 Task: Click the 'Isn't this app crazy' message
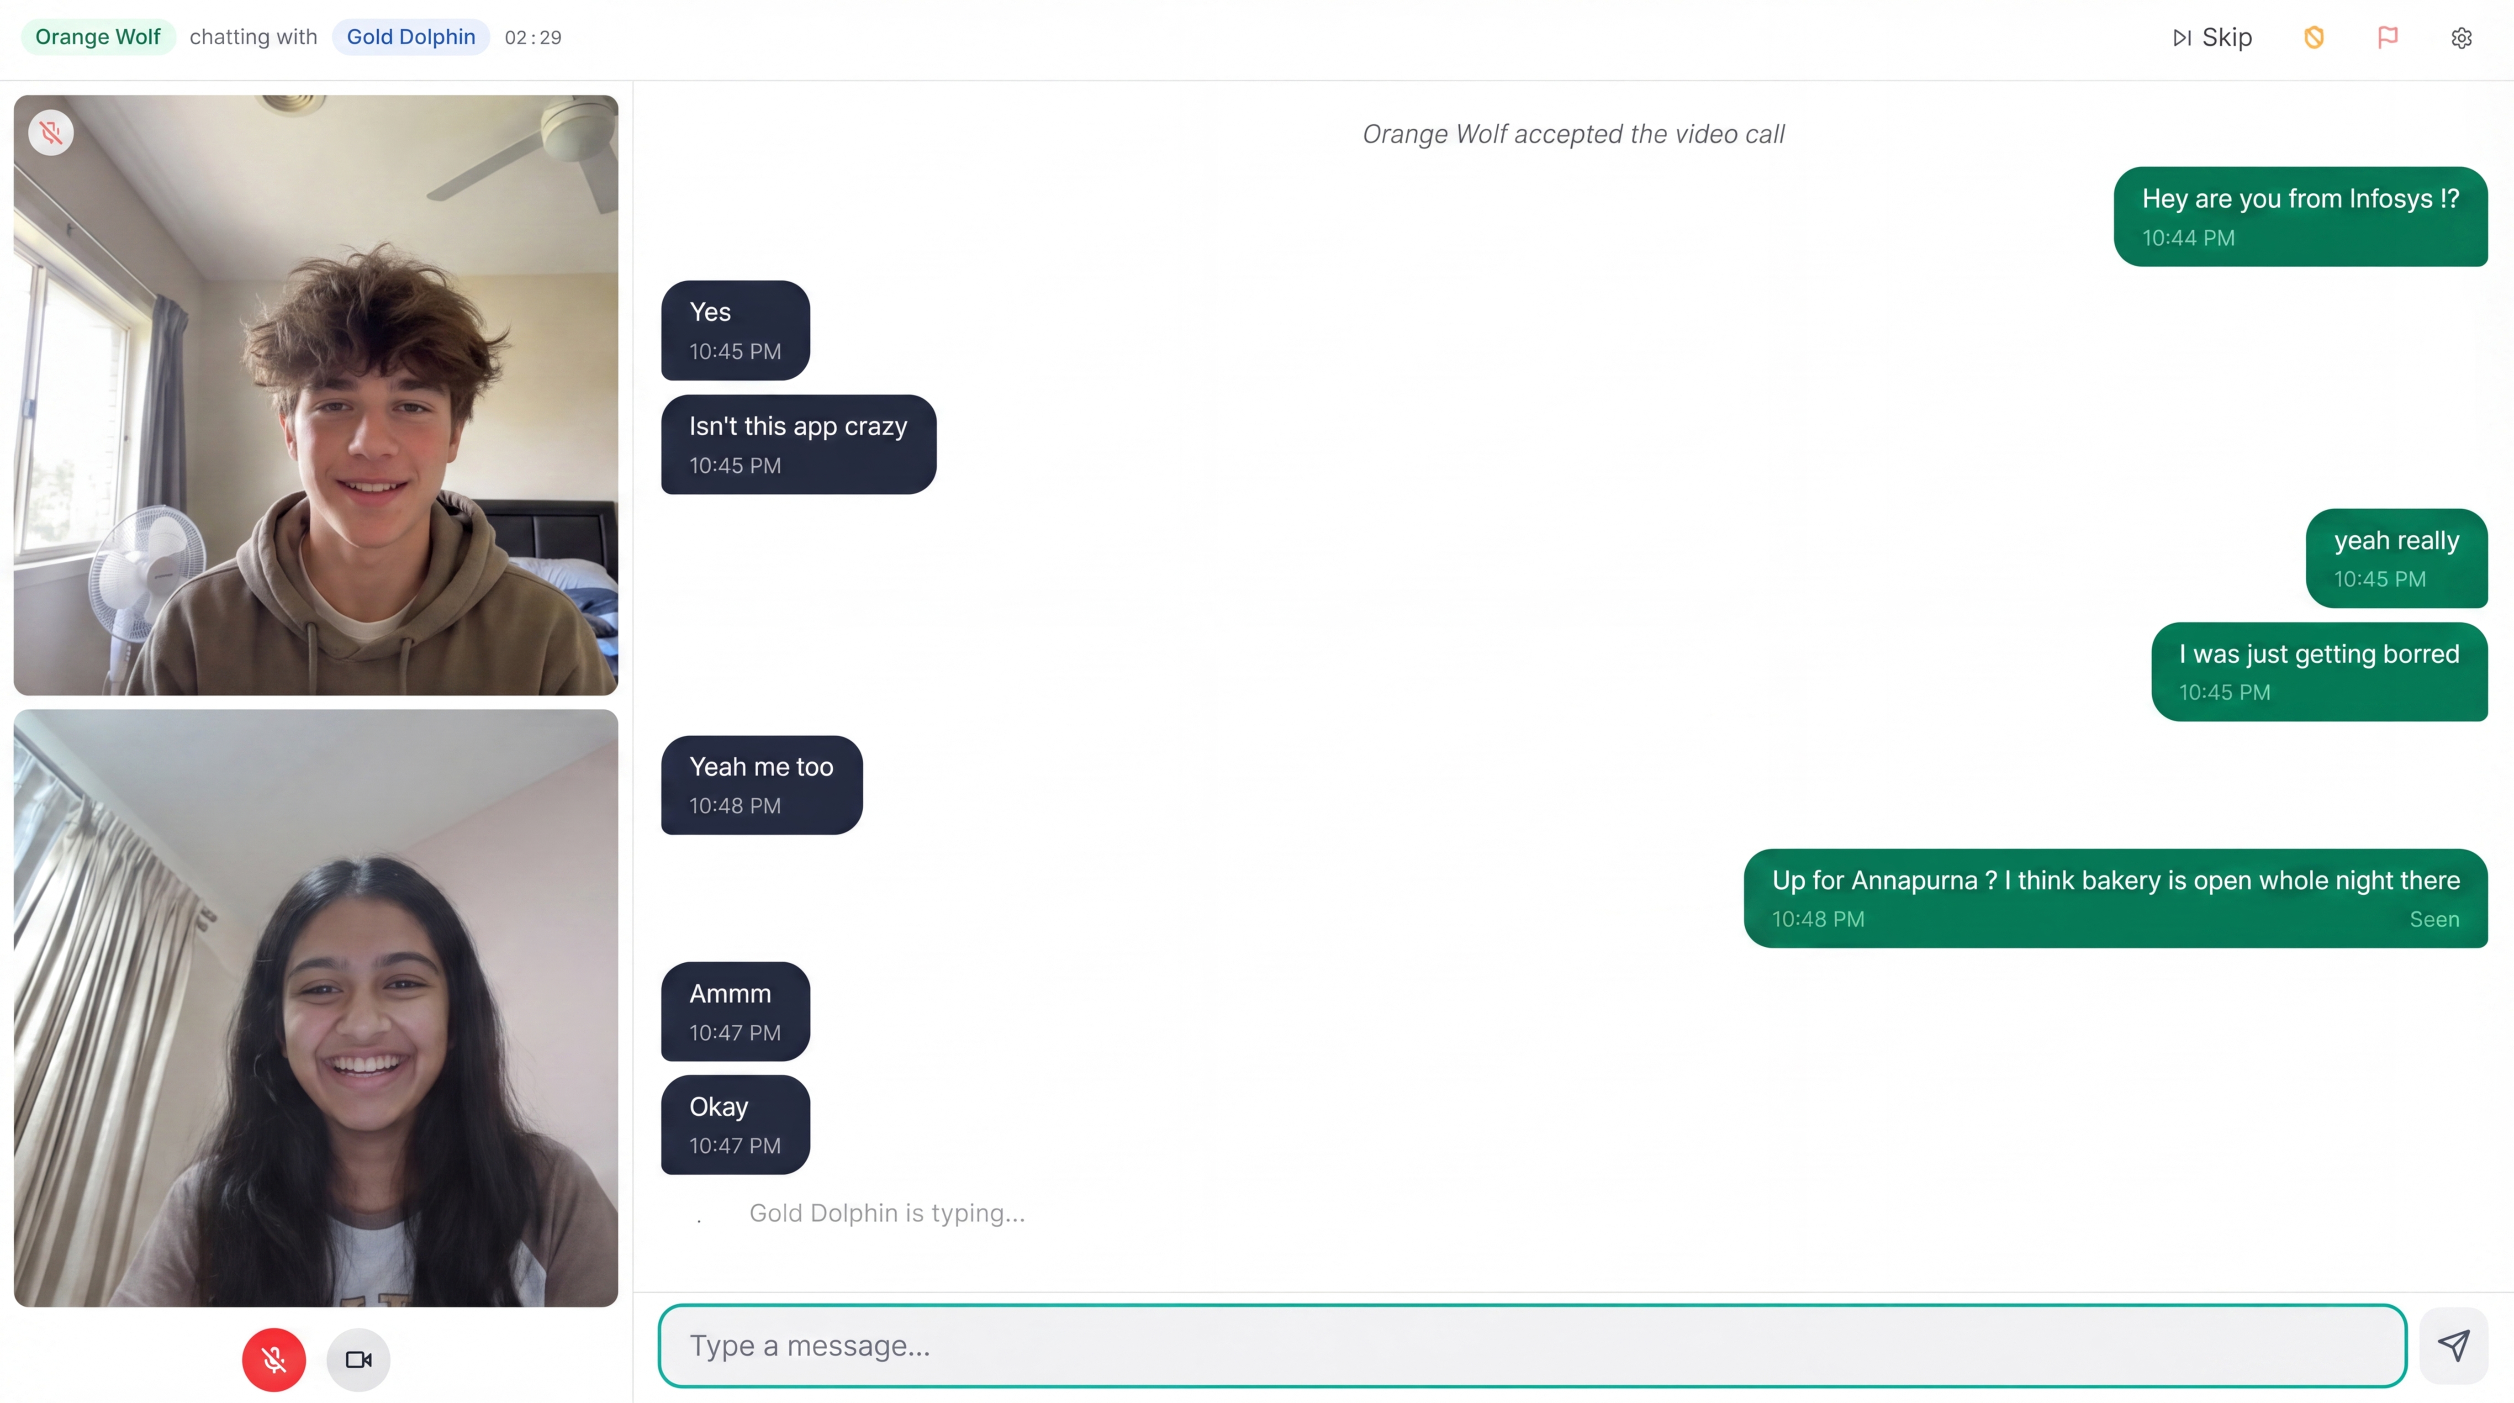(x=798, y=444)
